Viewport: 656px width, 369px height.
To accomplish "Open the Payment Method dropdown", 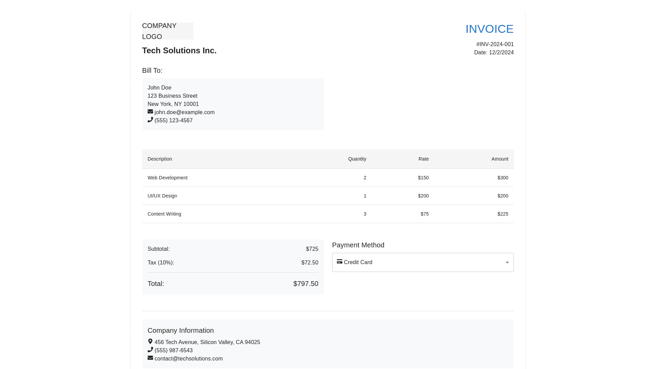I will point(422,262).
